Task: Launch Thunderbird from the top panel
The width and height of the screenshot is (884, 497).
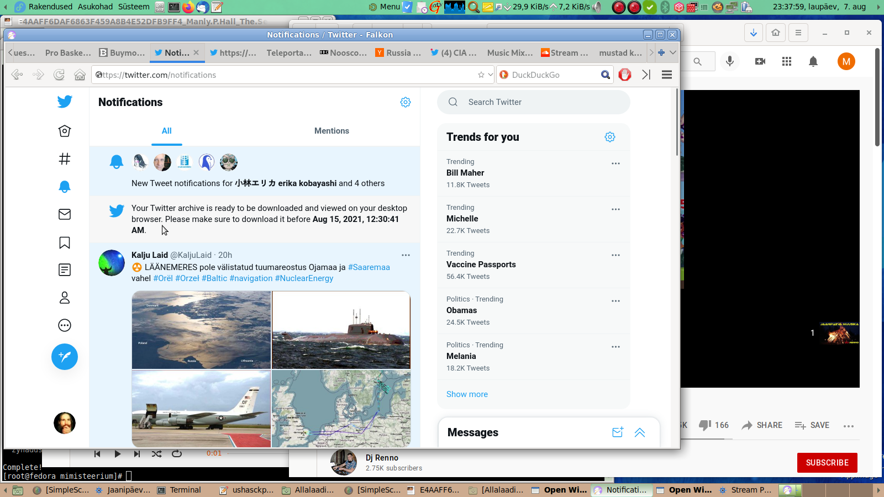Action: point(203,7)
